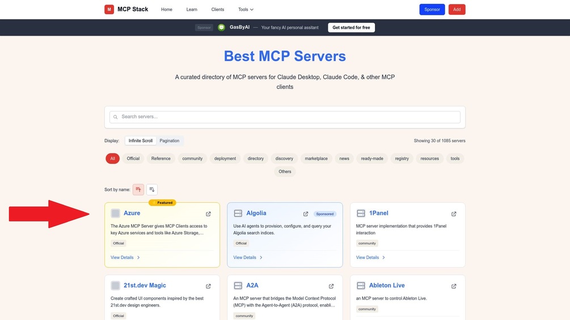
Task: Open the Home nav item
Action: coord(167,10)
